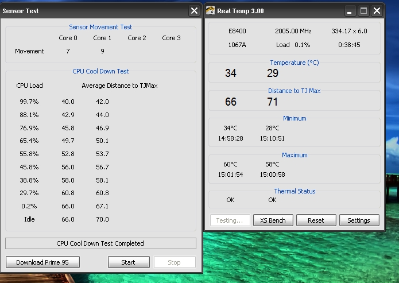Select the Core 1 column header
This screenshot has width=399, height=283.
tap(102, 38)
